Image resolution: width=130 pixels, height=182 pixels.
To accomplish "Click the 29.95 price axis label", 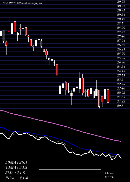I will tap(121, 10).
